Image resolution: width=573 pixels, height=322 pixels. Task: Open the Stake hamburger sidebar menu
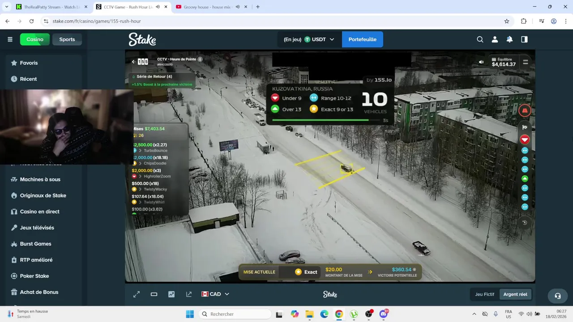point(10,39)
